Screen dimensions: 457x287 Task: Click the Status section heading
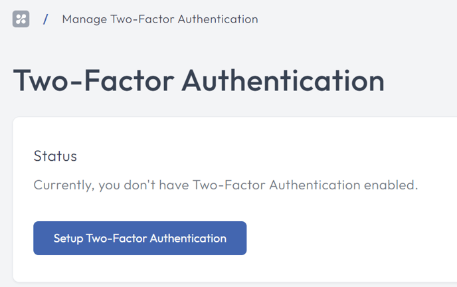[55, 156]
